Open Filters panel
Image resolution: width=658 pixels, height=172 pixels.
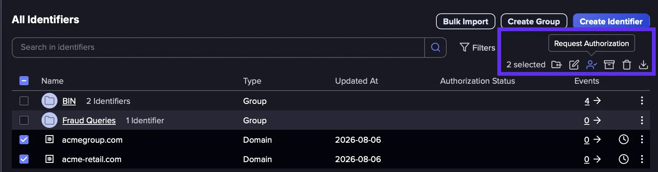478,48
